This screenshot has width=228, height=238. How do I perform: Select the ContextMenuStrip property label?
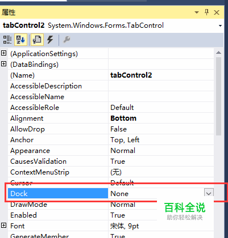pos(40,172)
